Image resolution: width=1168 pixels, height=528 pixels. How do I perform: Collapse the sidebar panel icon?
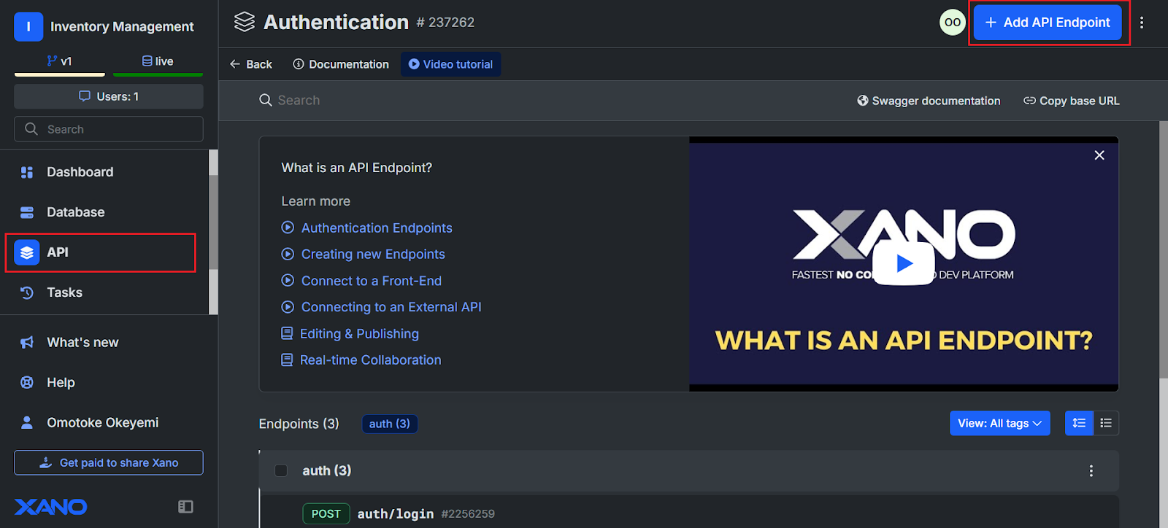tap(186, 506)
